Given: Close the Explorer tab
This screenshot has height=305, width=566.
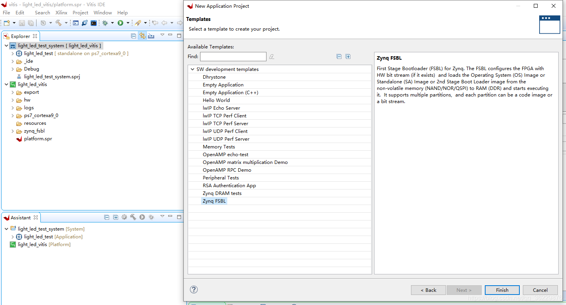Looking at the screenshot, I should 35,36.
